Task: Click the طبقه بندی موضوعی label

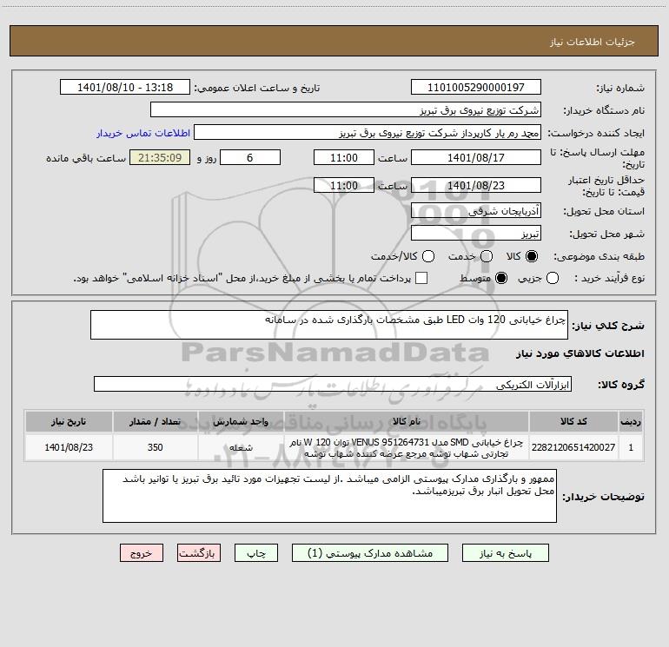Action: coord(599,256)
